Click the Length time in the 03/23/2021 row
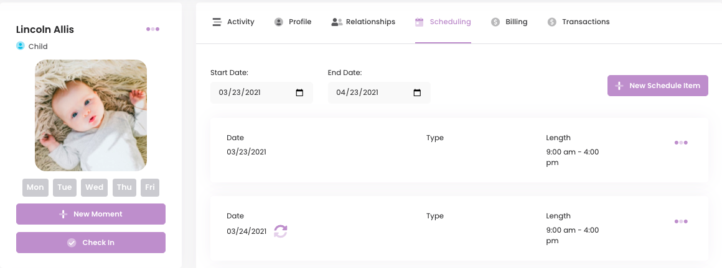The width and height of the screenshot is (722, 268). click(573, 158)
